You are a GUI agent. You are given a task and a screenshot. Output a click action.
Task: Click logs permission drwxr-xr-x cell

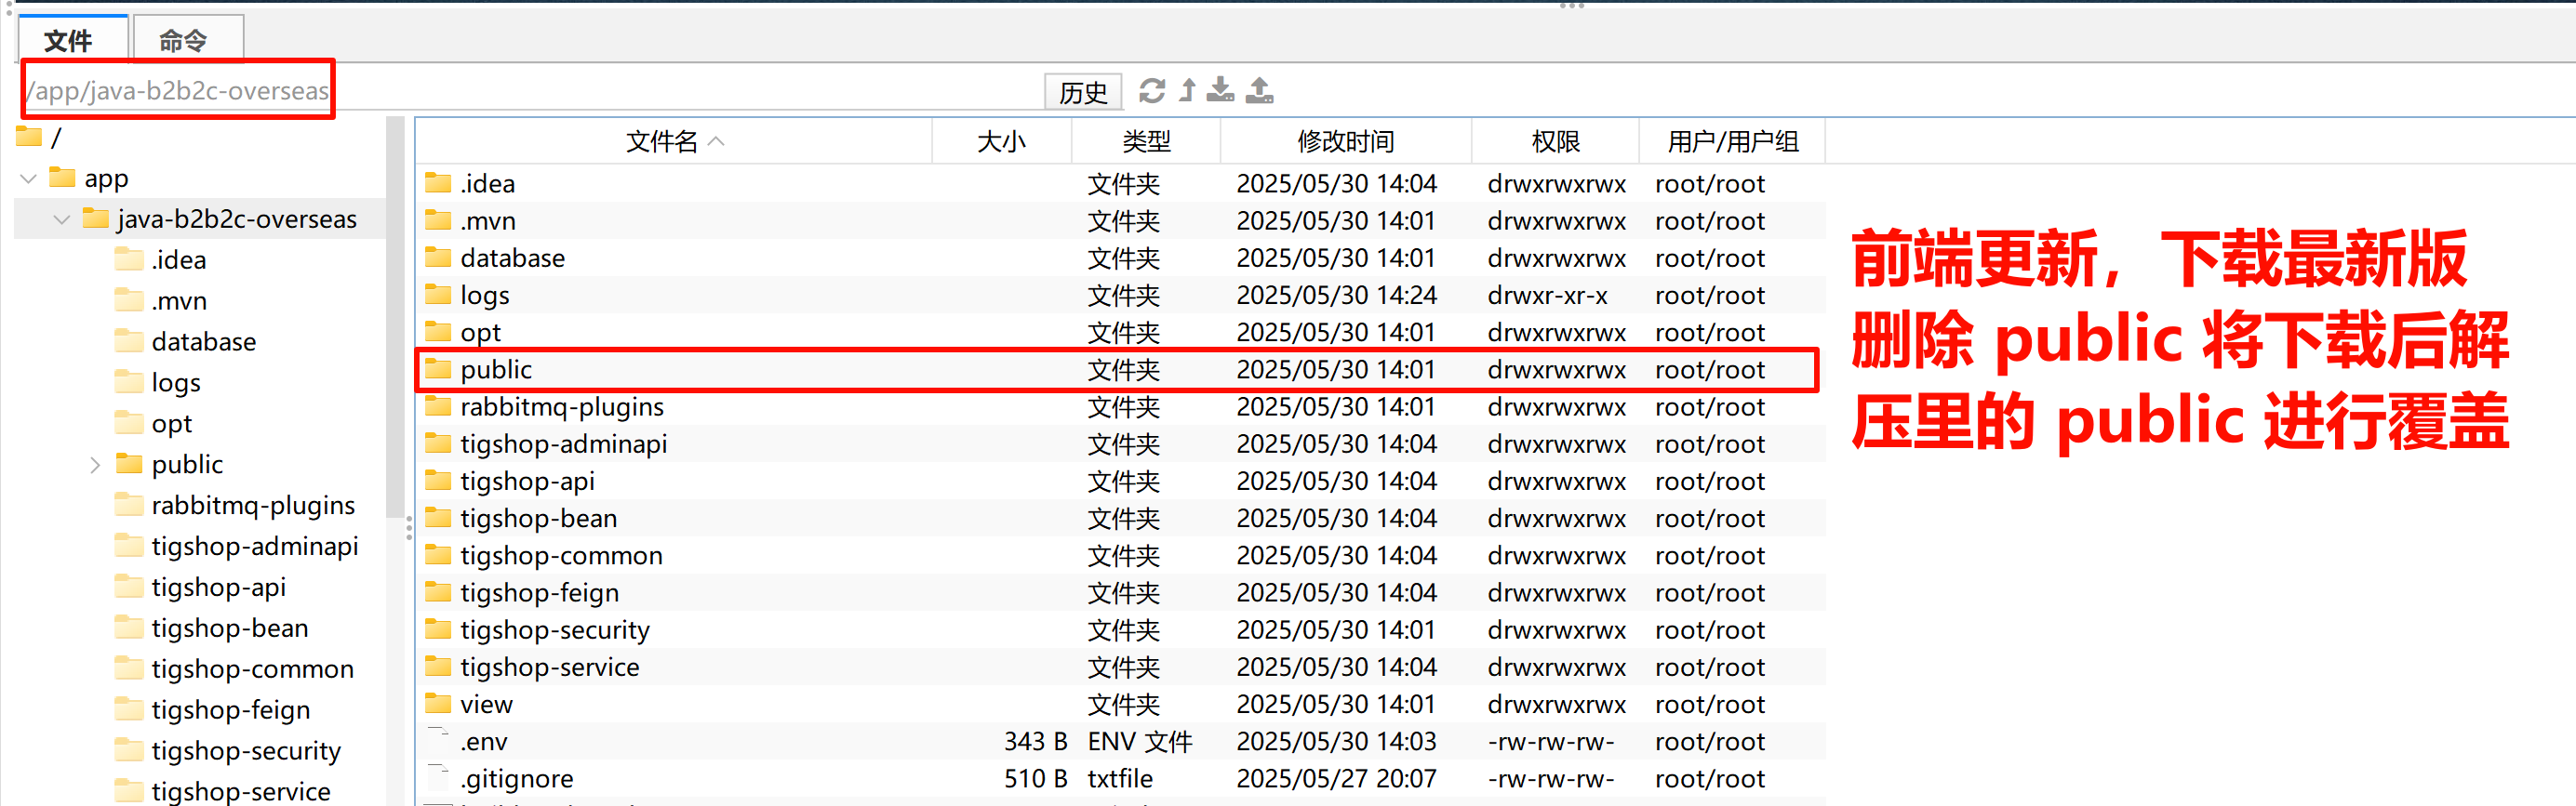click(1547, 295)
